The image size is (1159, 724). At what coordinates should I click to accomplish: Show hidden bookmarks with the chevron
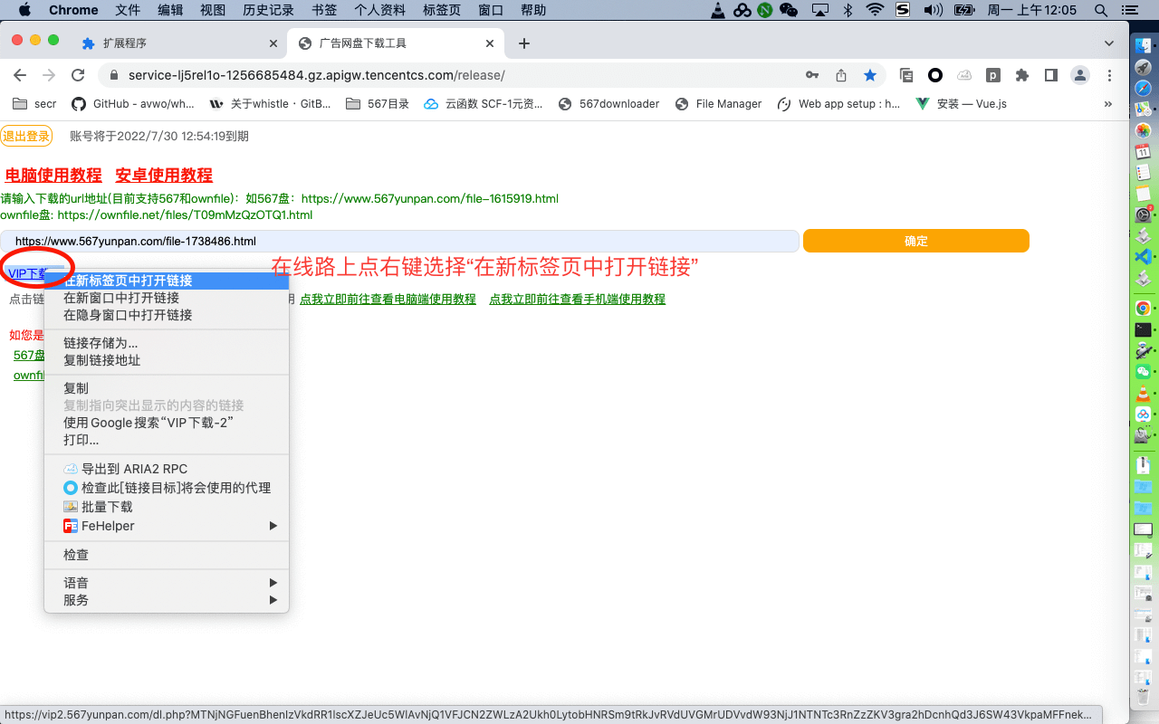click(x=1107, y=104)
